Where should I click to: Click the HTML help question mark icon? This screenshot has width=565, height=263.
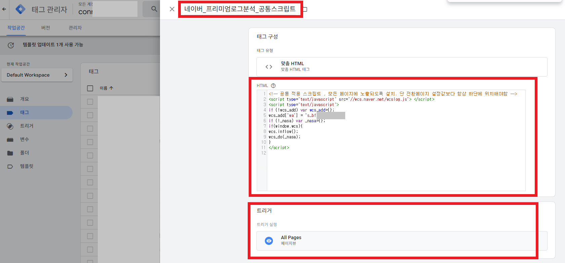tap(273, 86)
